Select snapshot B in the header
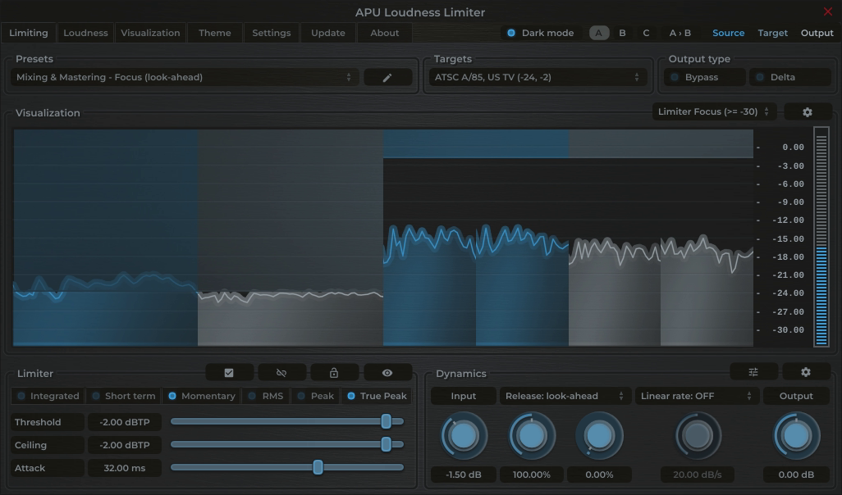Screen dimensions: 842x495 point(621,33)
